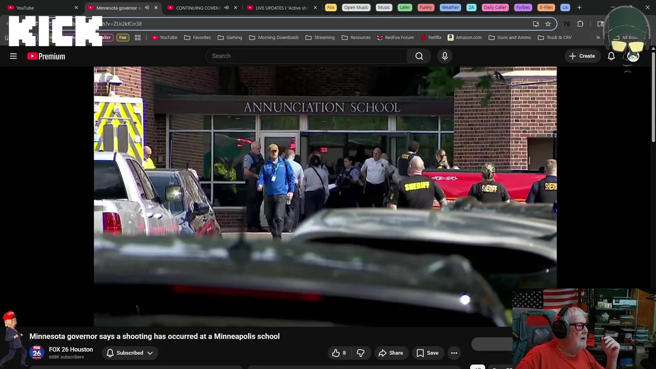
Task: Open the Truck & CRV folder
Action: pyautogui.click(x=555, y=37)
